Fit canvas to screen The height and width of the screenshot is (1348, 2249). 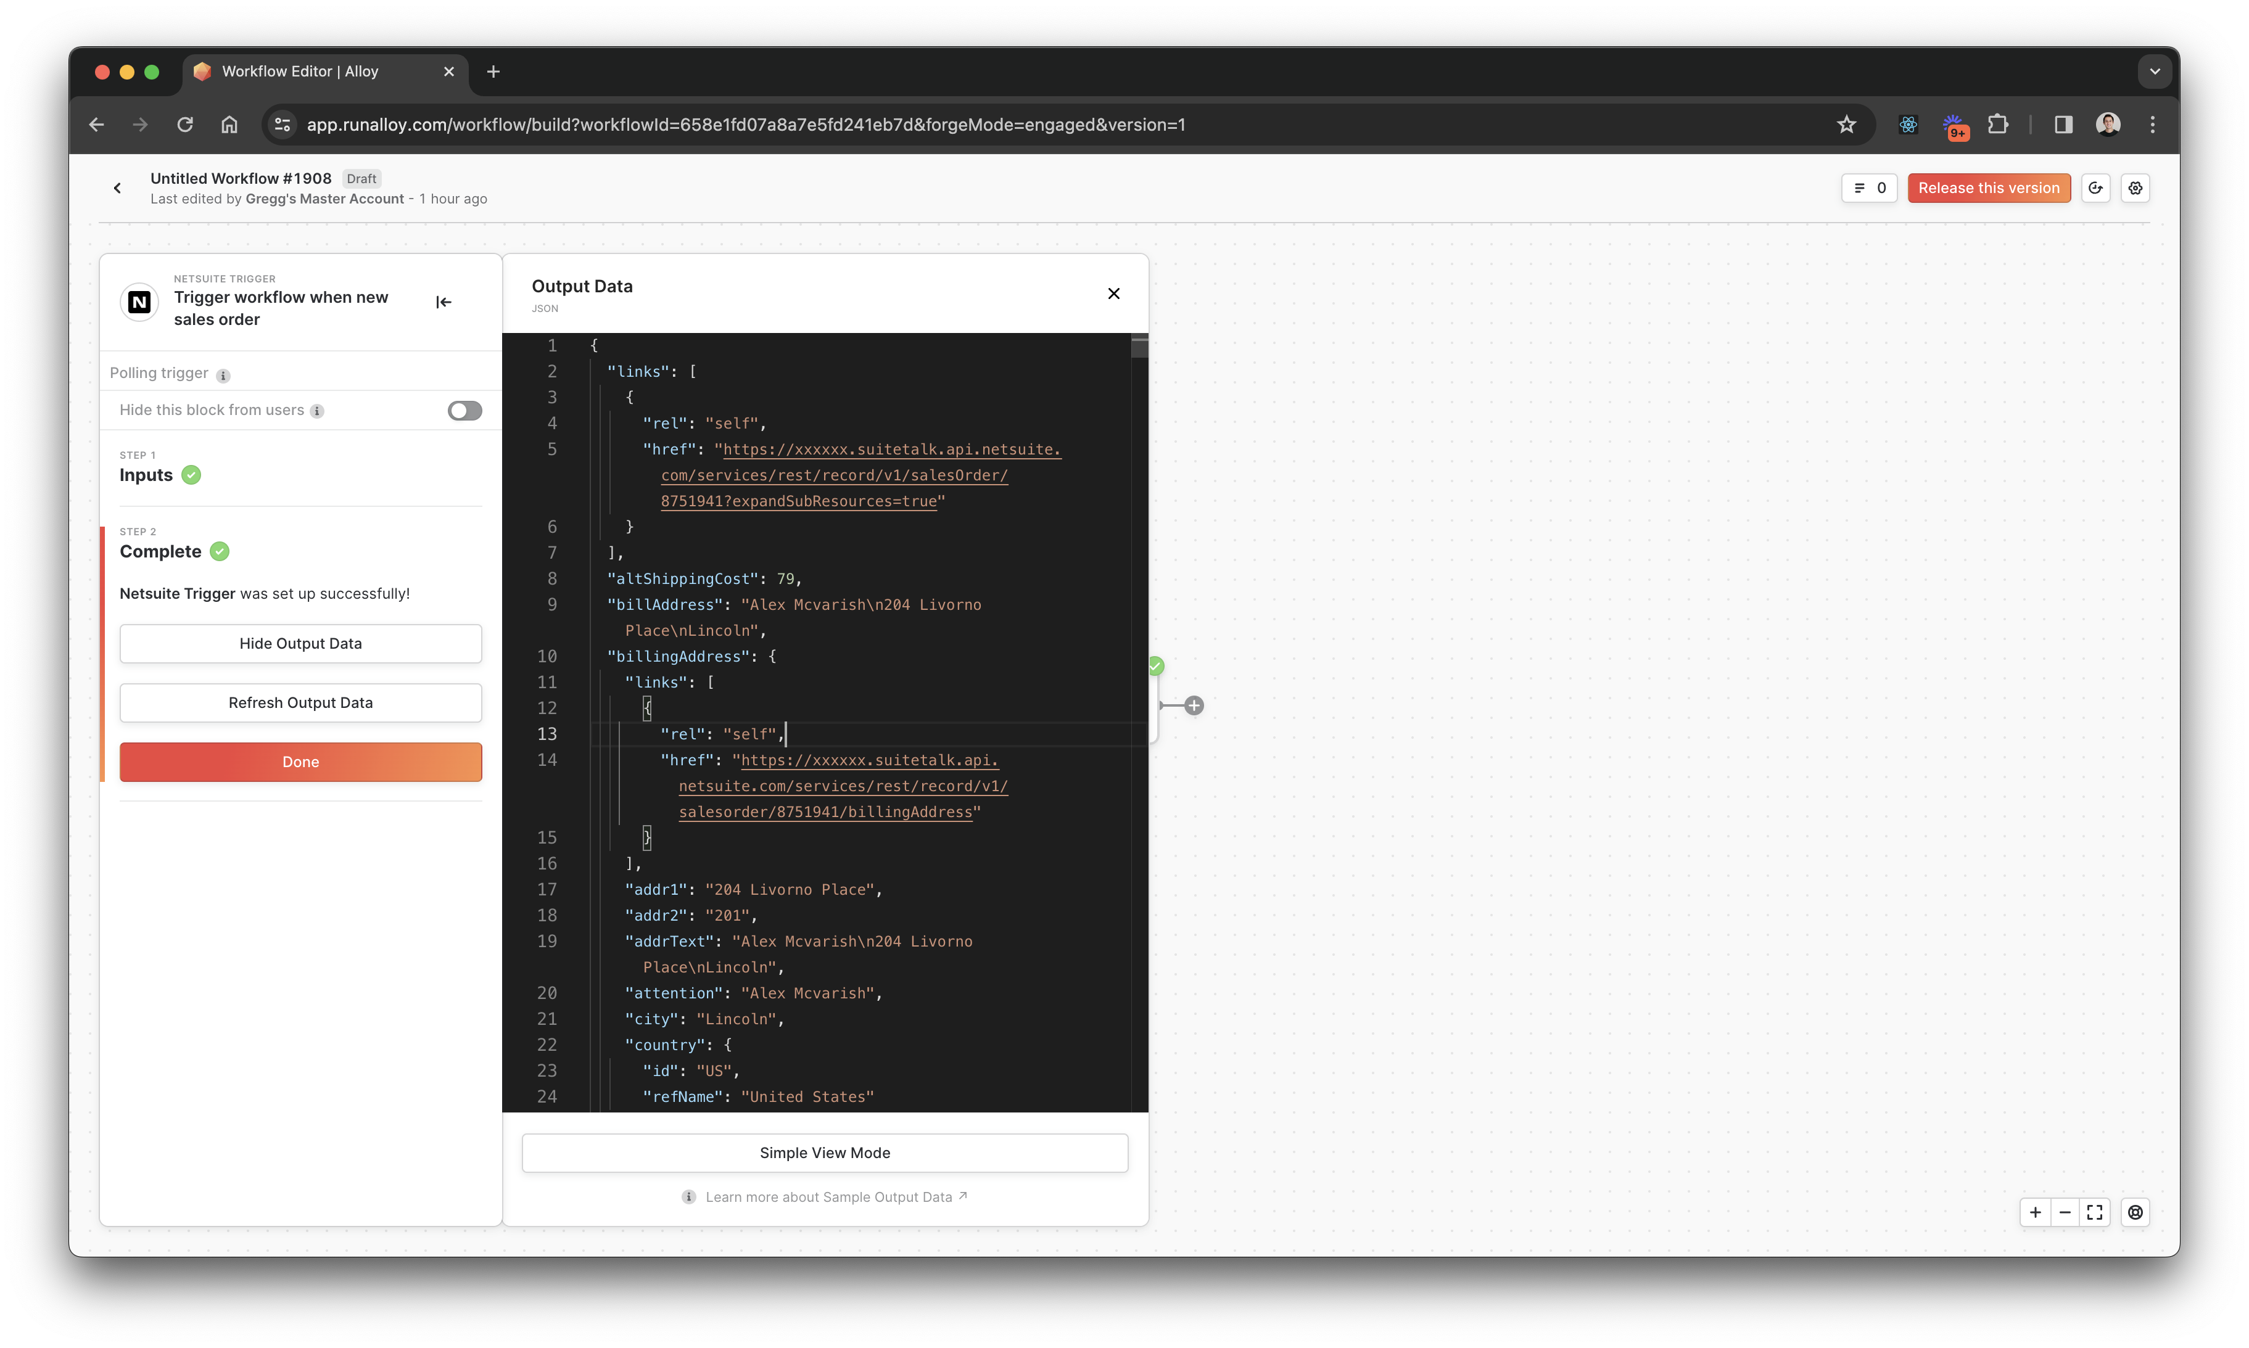point(2095,1213)
